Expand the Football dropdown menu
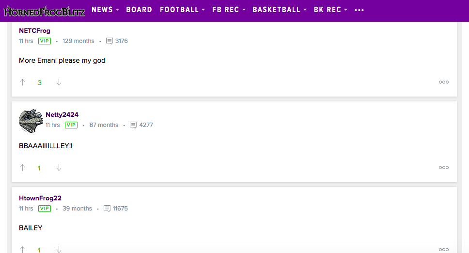The image size is (469, 253). [x=182, y=10]
